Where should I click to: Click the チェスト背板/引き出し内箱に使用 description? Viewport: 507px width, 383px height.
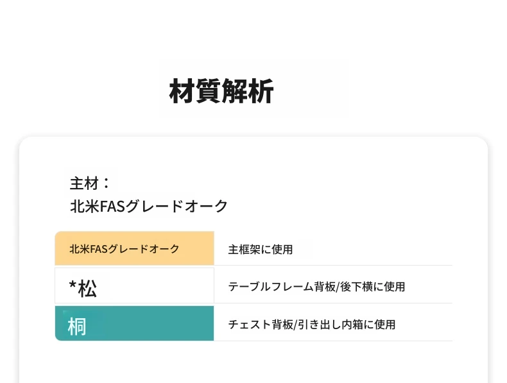coord(312,325)
